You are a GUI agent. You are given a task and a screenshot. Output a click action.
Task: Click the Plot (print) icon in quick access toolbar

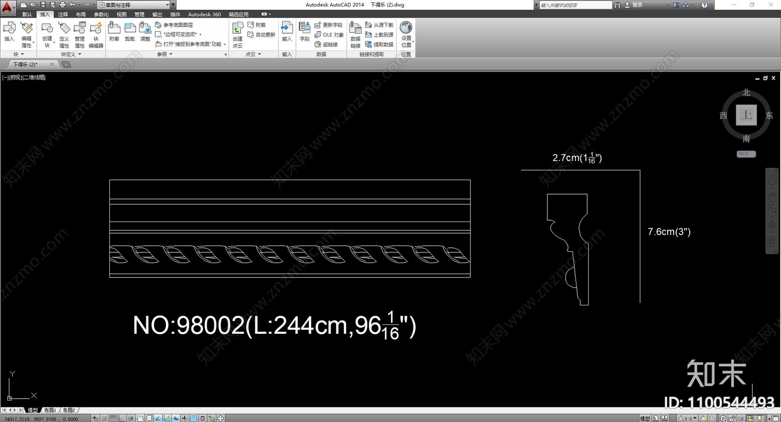[x=62, y=5]
